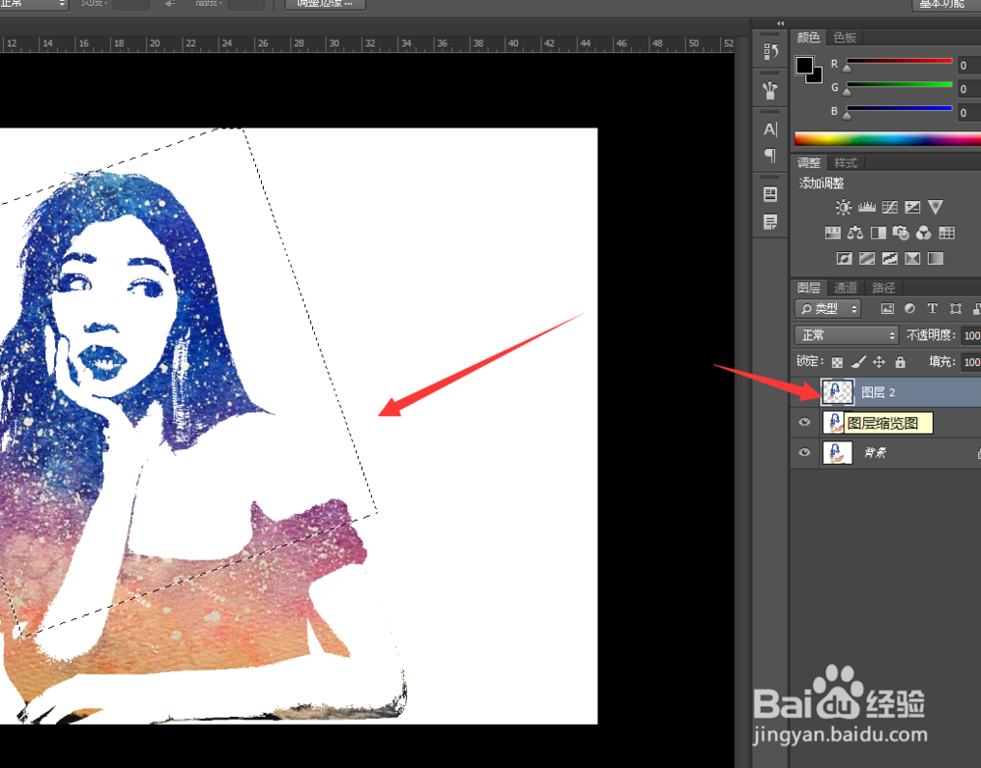Open the Brush Presets panel icon

770,90
